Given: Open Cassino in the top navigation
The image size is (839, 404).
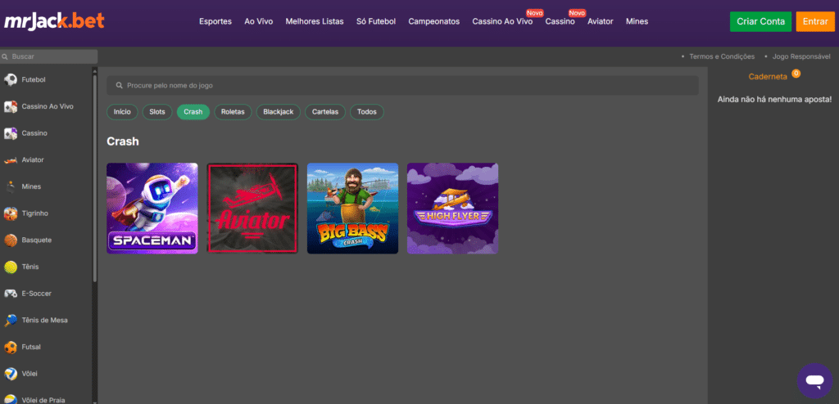Looking at the screenshot, I should point(560,21).
